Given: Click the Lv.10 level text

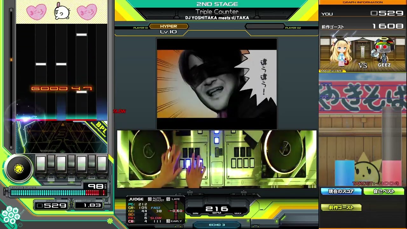Looking at the screenshot, I should coord(169,32).
